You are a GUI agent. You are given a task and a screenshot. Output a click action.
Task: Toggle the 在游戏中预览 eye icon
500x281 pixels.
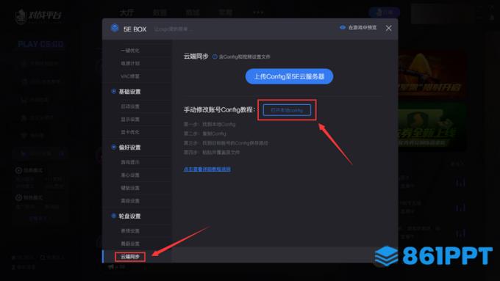click(x=343, y=28)
